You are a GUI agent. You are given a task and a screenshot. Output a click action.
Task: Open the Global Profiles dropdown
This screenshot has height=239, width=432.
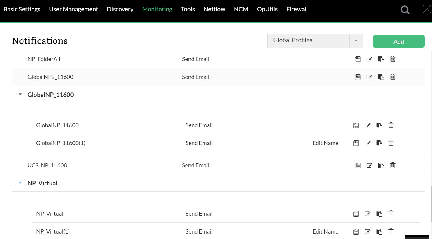pos(356,41)
